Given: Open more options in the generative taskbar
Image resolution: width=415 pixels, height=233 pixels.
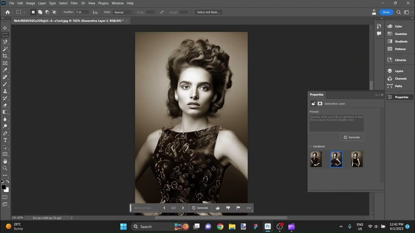Looking at the screenshot, I should (x=249, y=208).
